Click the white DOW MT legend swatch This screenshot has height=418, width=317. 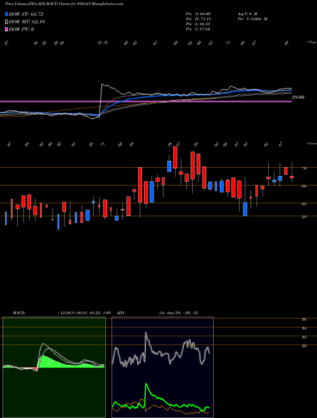click(x=7, y=22)
